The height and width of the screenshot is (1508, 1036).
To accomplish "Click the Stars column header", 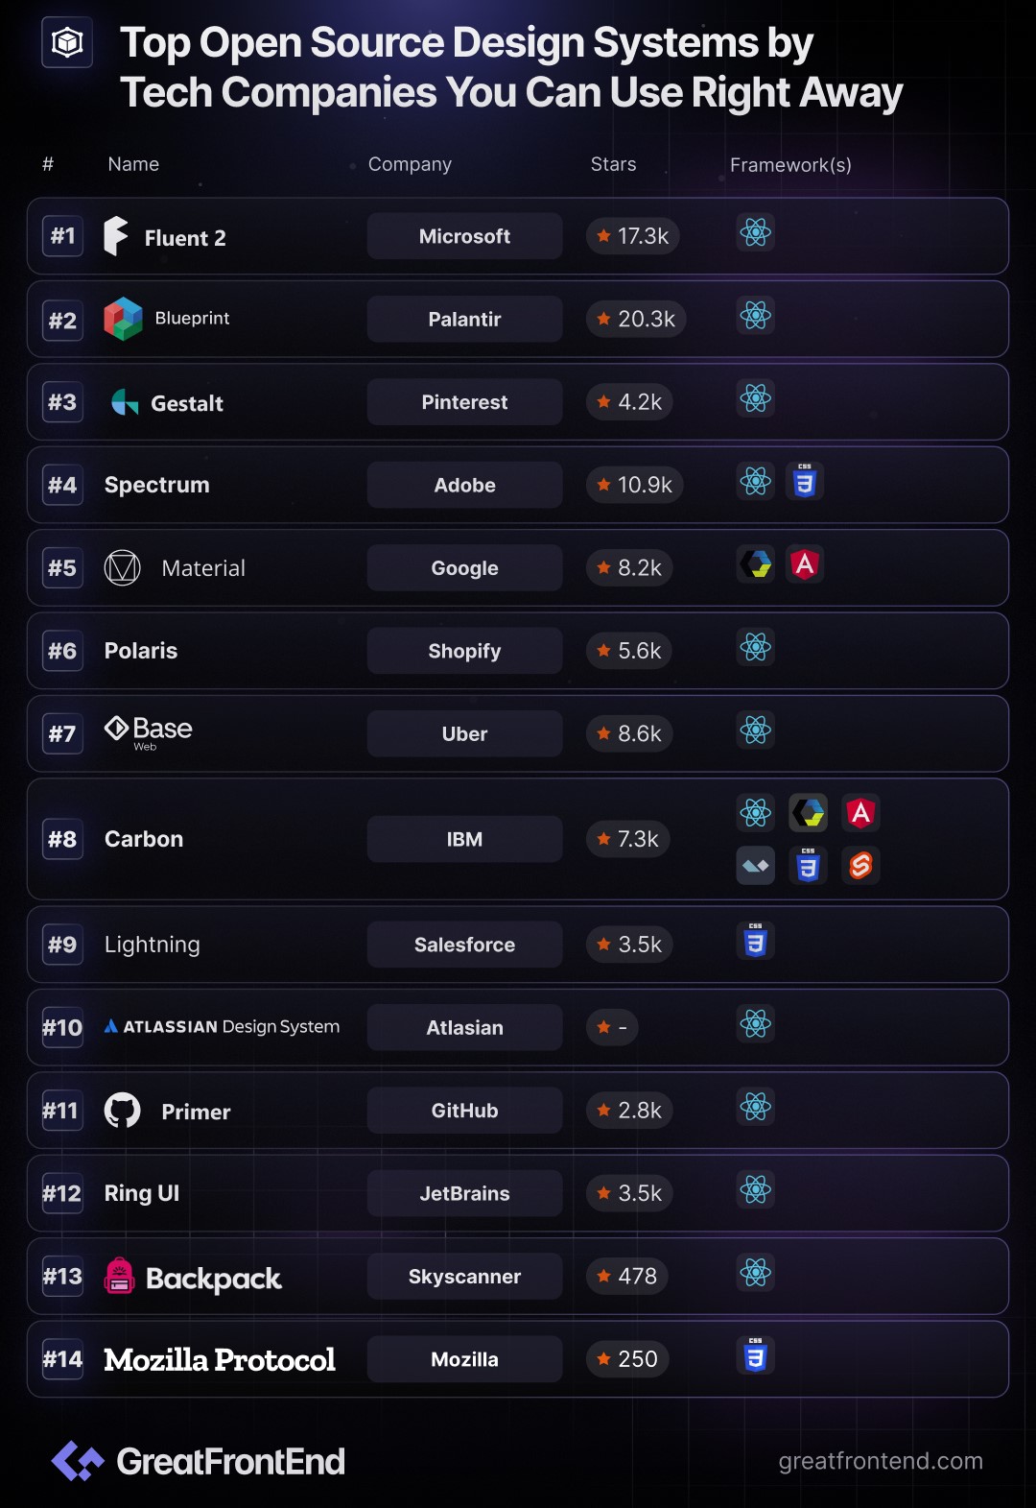I will coord(614,164).
